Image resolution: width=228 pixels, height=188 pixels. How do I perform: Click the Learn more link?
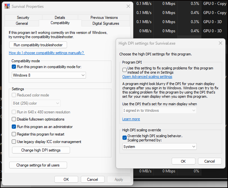pyautogui.click(x=131, y=119)
